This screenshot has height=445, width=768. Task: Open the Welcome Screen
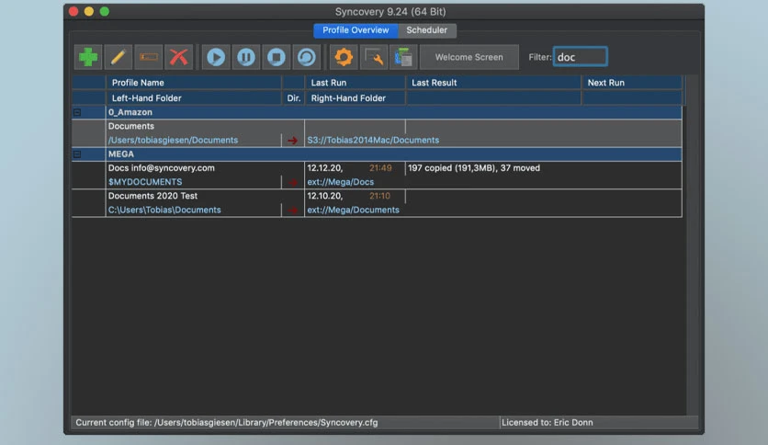tap(469, 57)
